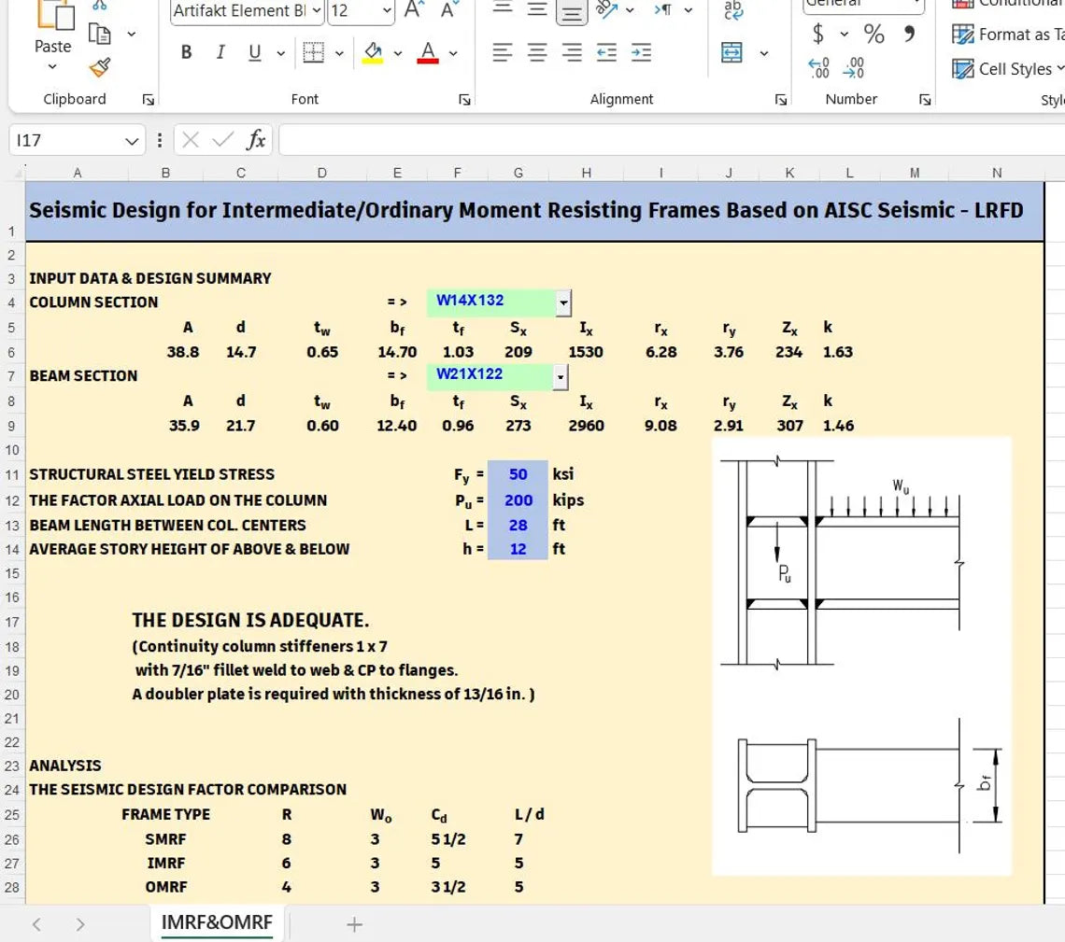The width and height of the screenshot is (1065, 942).
Task: Open Number format dialog launcher
Action: 925,100
